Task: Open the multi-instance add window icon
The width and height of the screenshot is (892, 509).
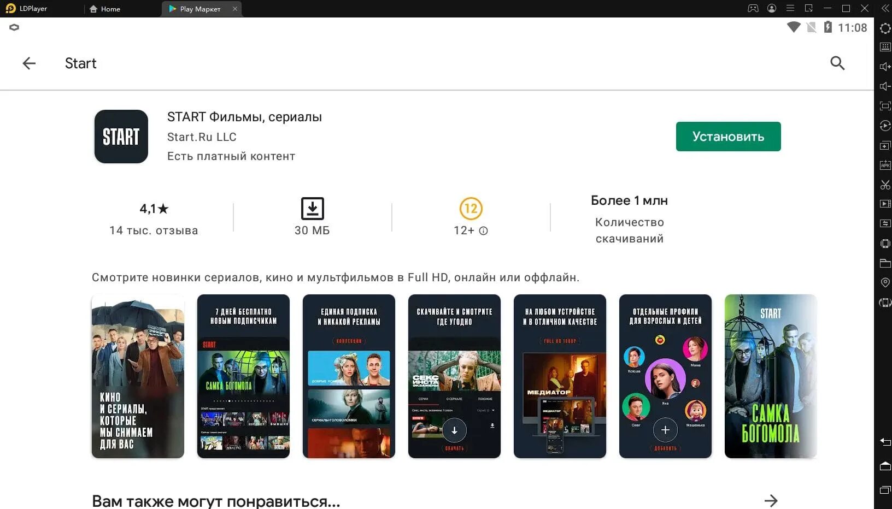Action: pos(885,145)
